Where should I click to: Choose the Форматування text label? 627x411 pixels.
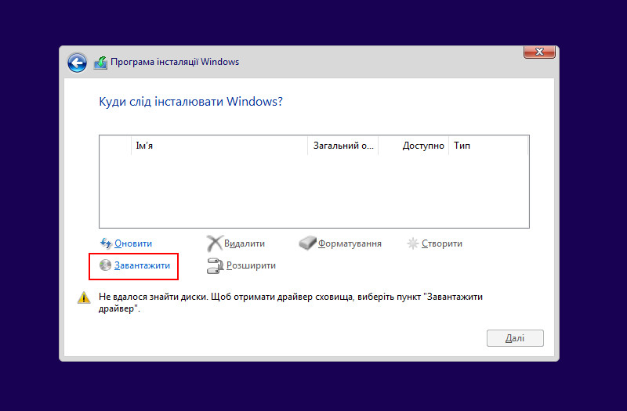coord(350,243)
